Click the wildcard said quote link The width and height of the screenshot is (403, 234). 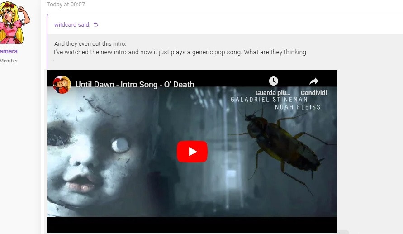pyautogui.click(x=72, y=25)
